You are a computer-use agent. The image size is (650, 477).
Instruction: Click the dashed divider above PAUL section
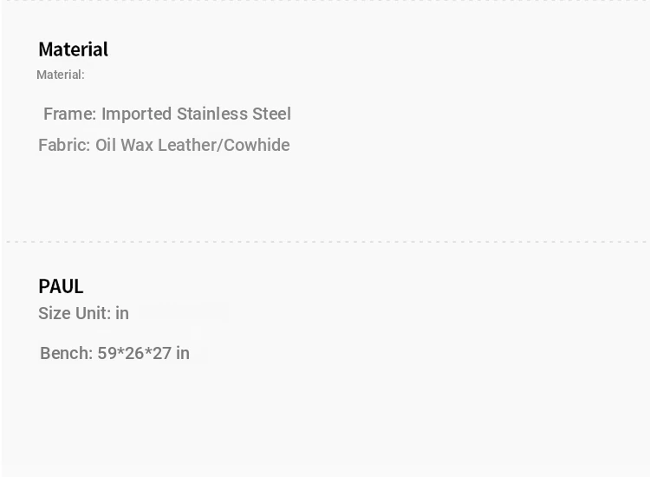coord(325,242)
